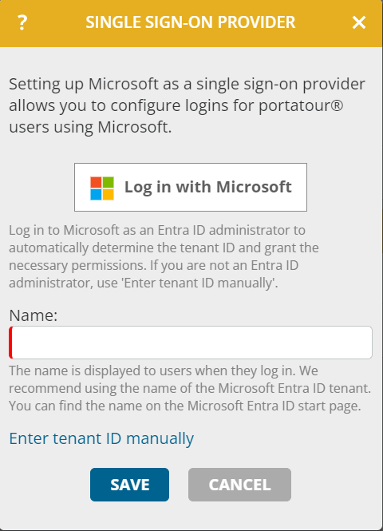Click the yellow dialog header bar
Screen dimensions: 383x531
(191, 23)
